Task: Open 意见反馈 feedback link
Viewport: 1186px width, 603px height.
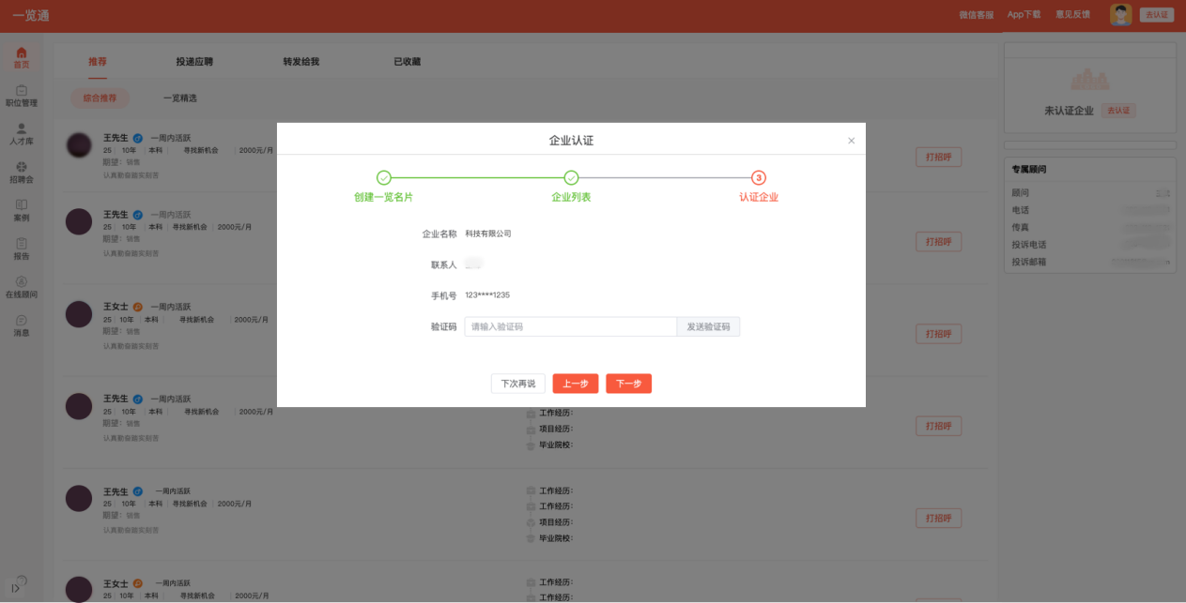Action: tap(1072, 15)
